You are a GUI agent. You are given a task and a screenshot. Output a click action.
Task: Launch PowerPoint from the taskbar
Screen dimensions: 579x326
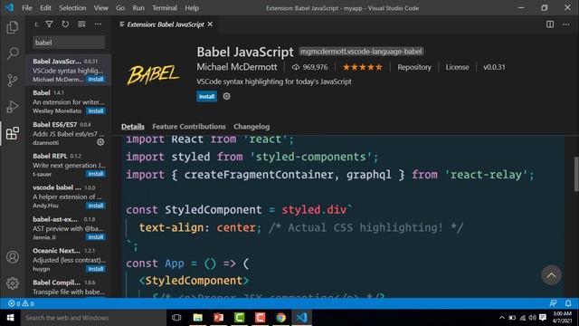tap(218, 318)
